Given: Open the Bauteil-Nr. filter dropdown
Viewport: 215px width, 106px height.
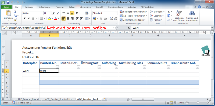Looking at the screenshot, I should (x=57, y=67).
